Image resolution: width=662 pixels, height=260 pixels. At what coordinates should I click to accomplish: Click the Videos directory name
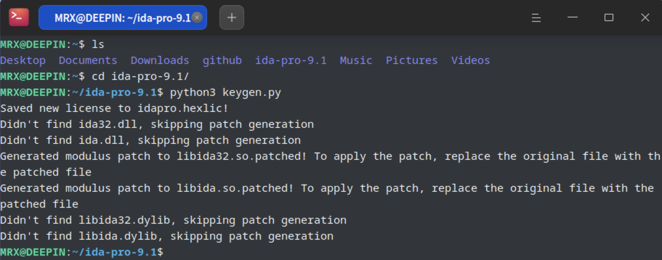(471, 60)
